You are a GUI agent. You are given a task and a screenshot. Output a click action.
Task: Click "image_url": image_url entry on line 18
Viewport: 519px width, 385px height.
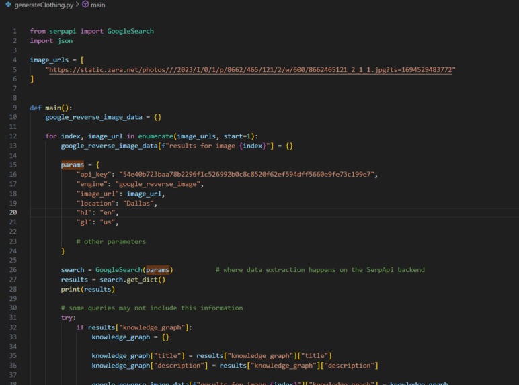[x=120, y=194]
